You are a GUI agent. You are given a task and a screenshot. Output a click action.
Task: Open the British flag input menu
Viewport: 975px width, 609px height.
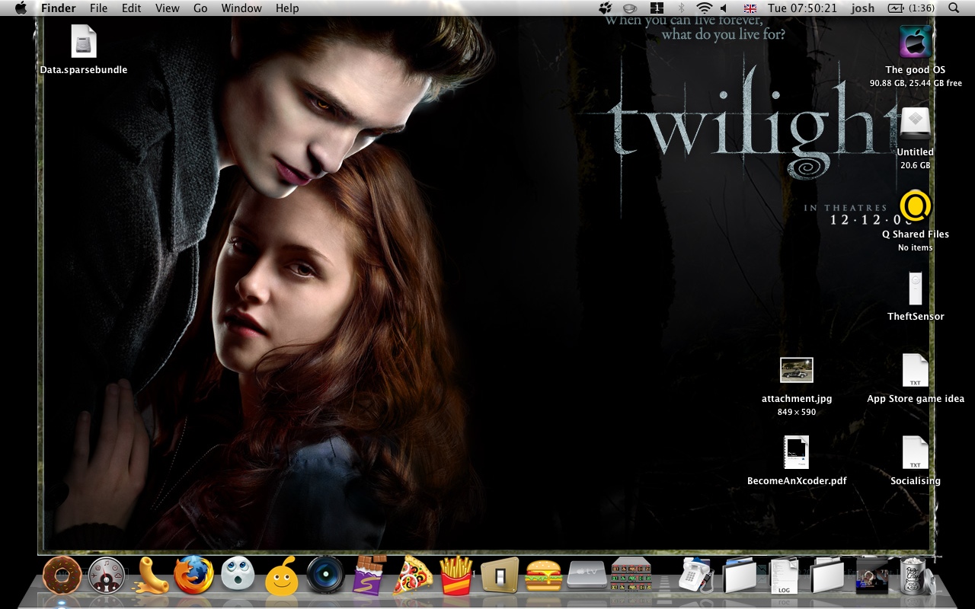pos(750,8)
